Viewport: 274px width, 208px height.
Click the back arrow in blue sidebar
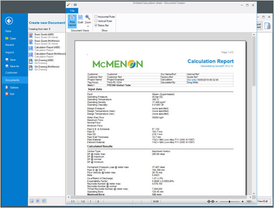click(9, 21)
